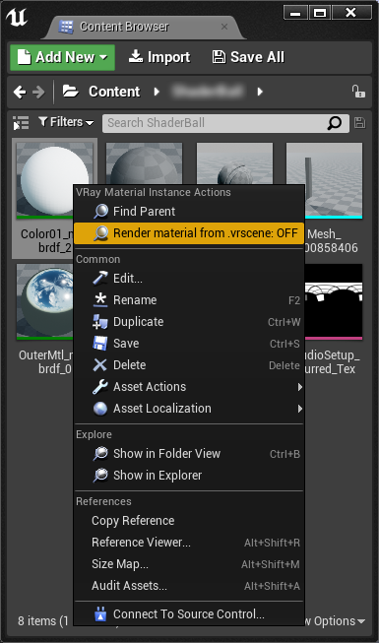The height and width of the screenshot is (643, 379).
Task: Choose Delete in the context menu
Action: click(x=189, y=365)
